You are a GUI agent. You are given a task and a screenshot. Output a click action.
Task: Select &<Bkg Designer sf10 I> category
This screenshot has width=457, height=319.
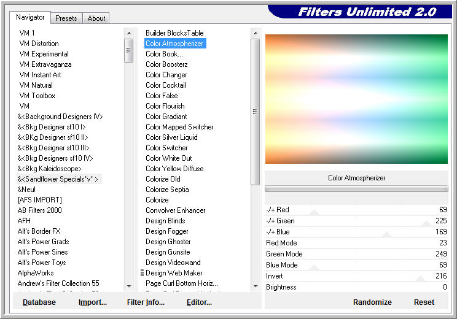point(52,127)
